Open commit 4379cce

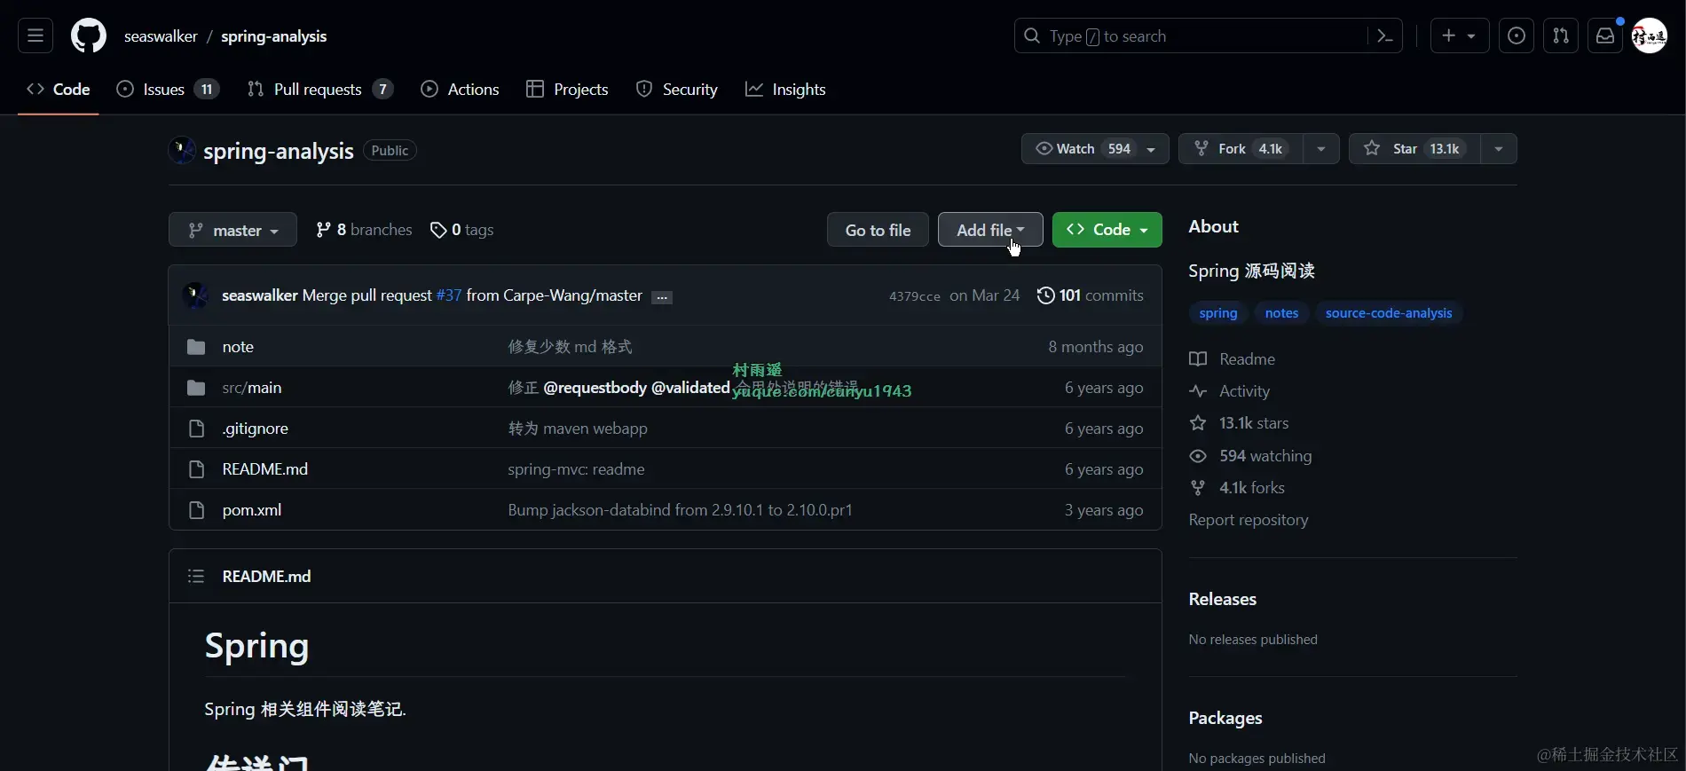(x=914, y=296)
